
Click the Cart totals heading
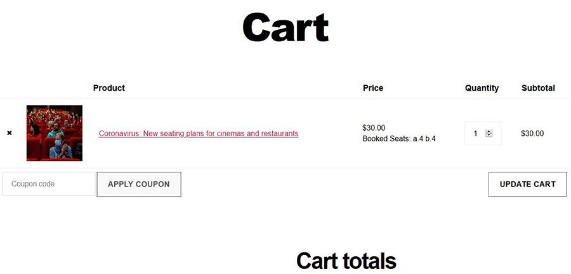[x=346, y=261]
